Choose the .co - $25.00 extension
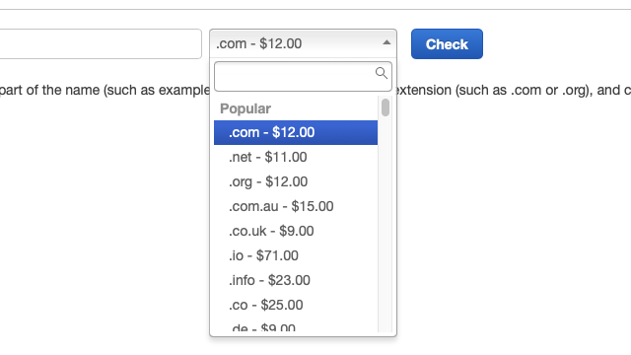The image size is (631, 355). [x=296, y=305]
